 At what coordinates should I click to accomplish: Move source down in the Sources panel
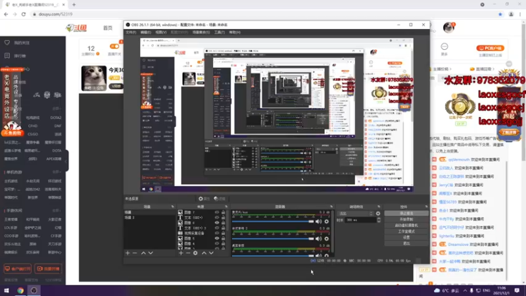[211, 253]
